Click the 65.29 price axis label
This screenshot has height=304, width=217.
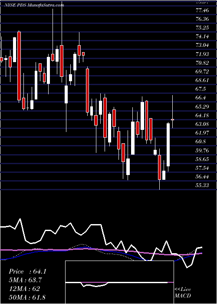(202, 106)
